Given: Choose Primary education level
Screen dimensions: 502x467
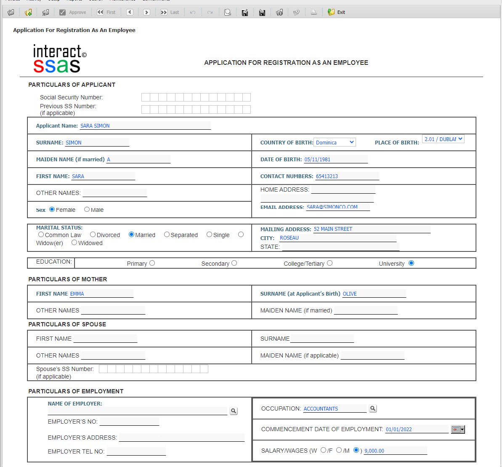Looking at the screenshot, I should point(152,263).
